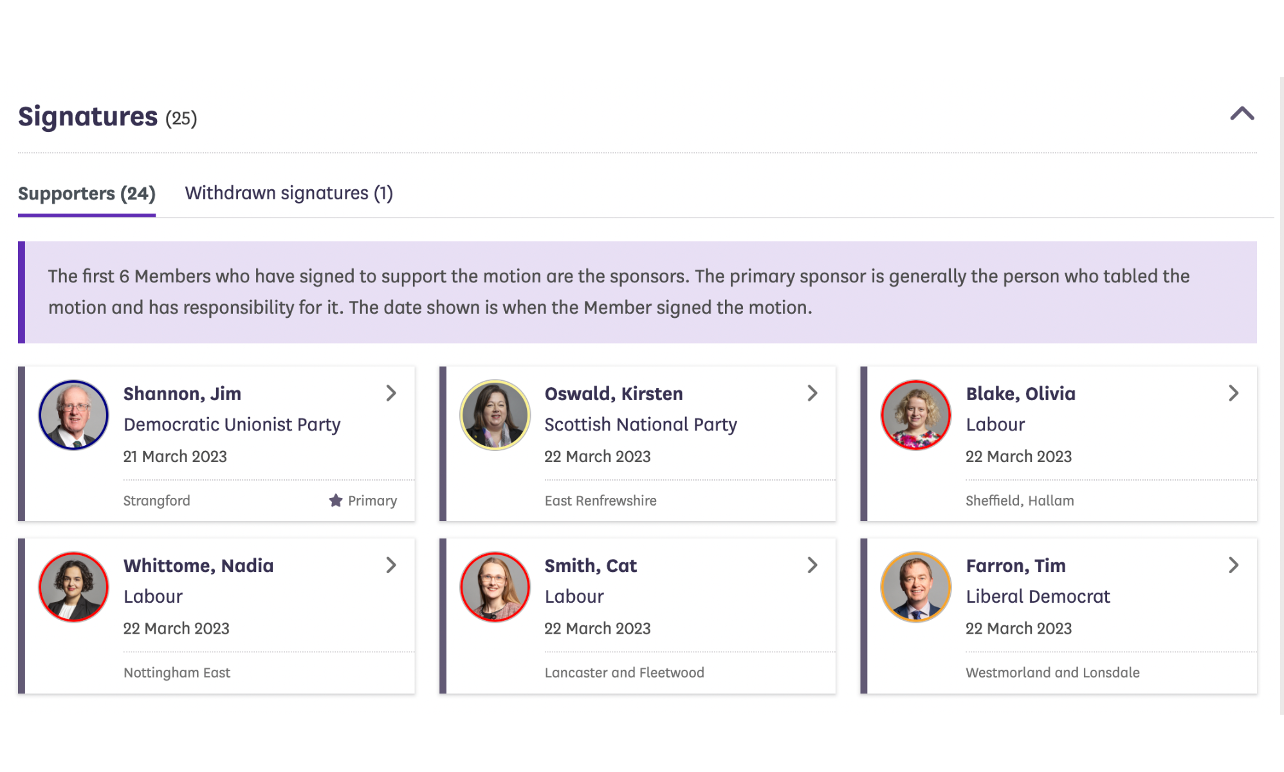Open the Oswald, Kirsten name link
The image size is (1284, 772).
point(613,393)
